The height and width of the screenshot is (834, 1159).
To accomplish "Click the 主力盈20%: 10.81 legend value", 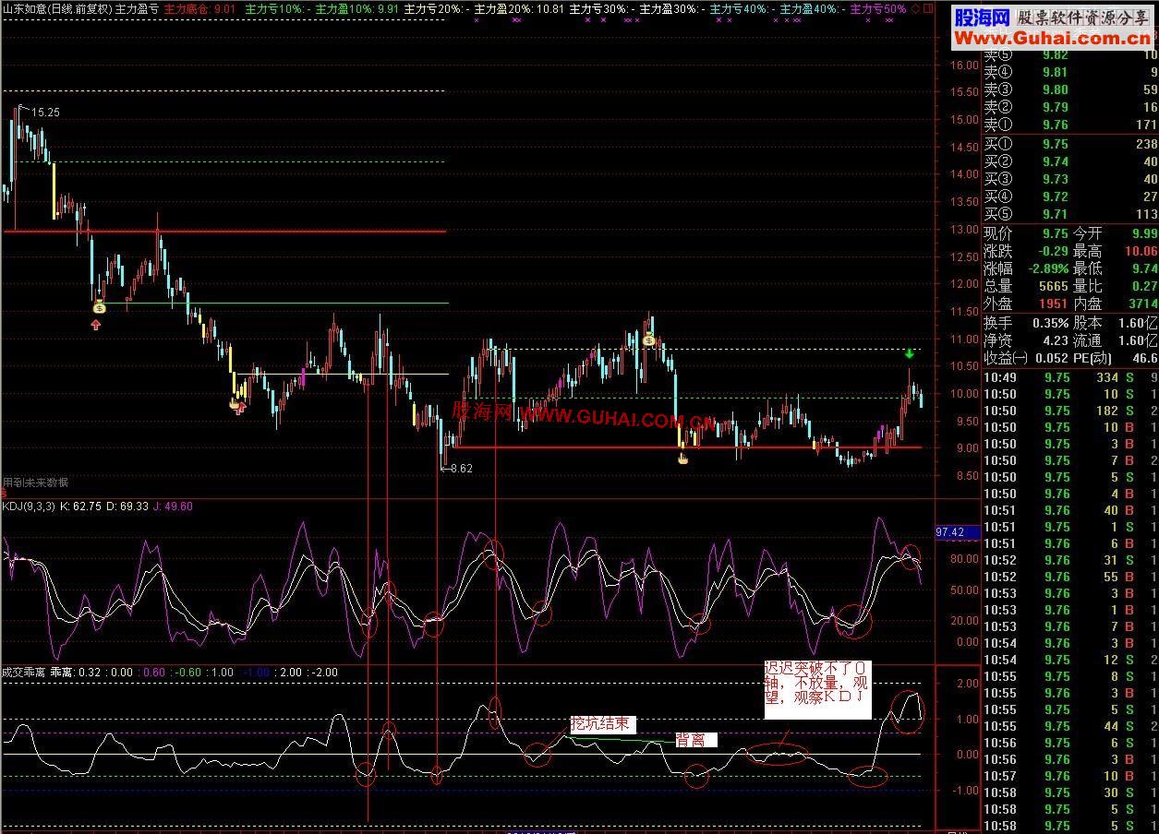I will coord(519,8).
